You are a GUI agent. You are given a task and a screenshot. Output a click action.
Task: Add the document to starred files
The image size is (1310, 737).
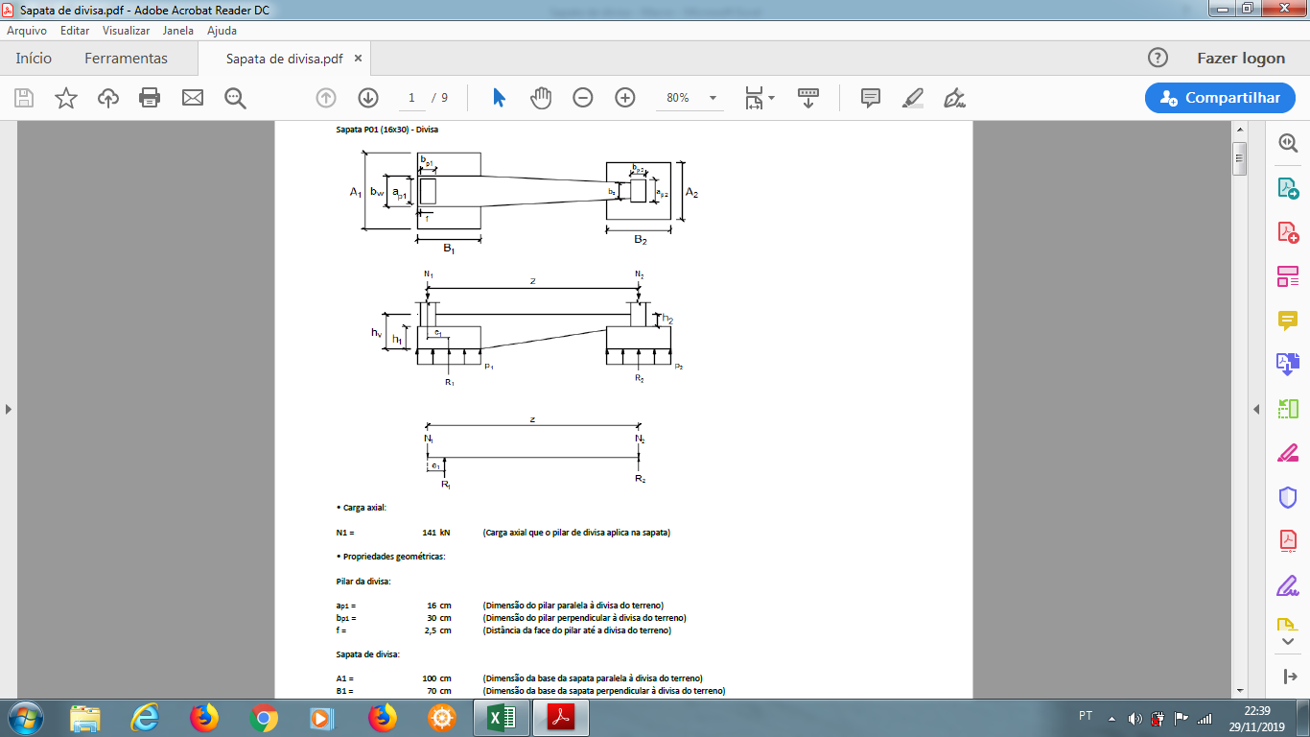coord(66,98)
